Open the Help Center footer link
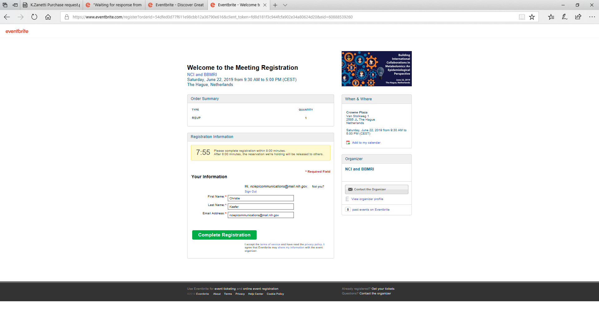The height and width of the screenshot is (324, 599). [256, 294]
